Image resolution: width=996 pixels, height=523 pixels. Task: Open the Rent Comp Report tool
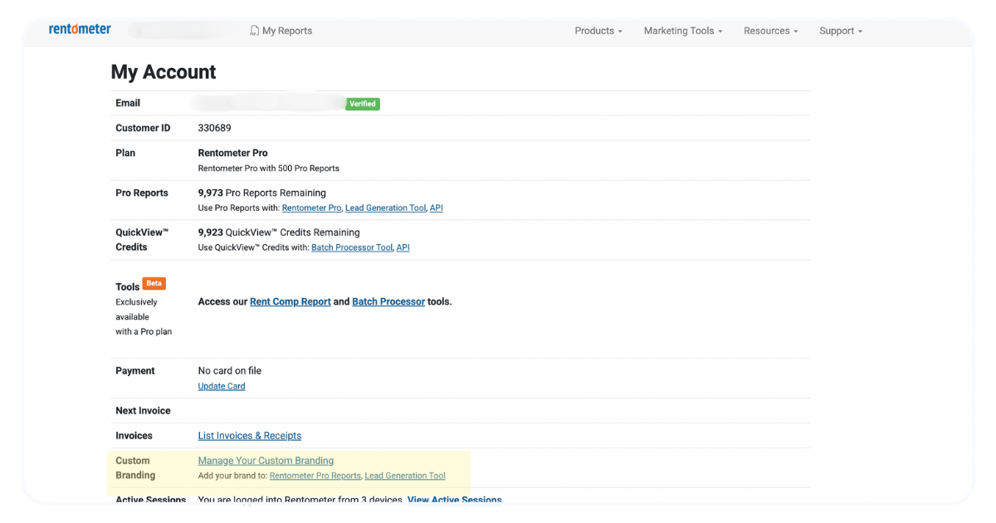[x=290, y=301]
